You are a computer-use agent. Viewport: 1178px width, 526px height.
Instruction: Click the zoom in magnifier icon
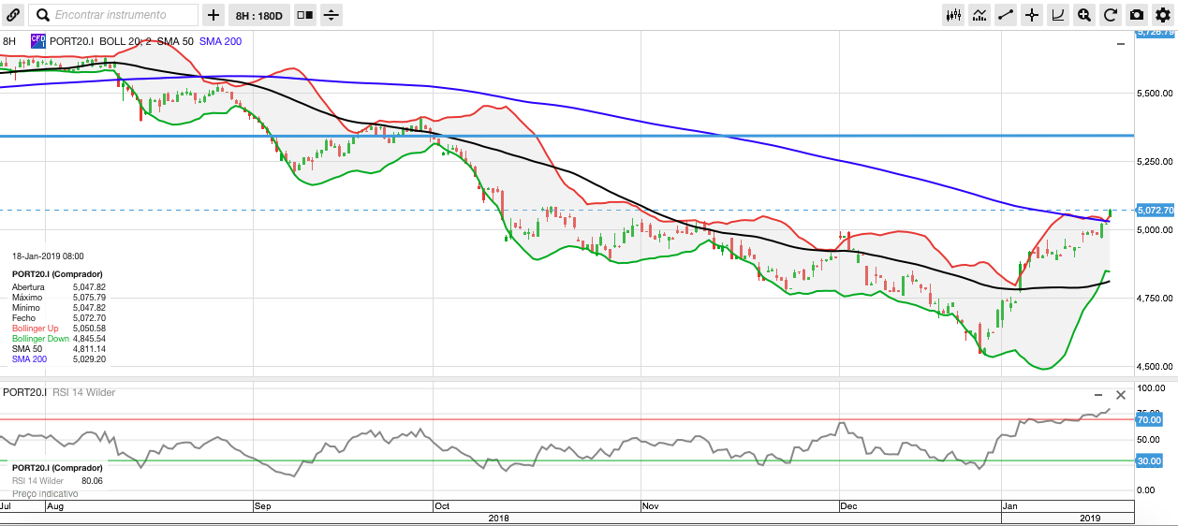(1084, 15)
